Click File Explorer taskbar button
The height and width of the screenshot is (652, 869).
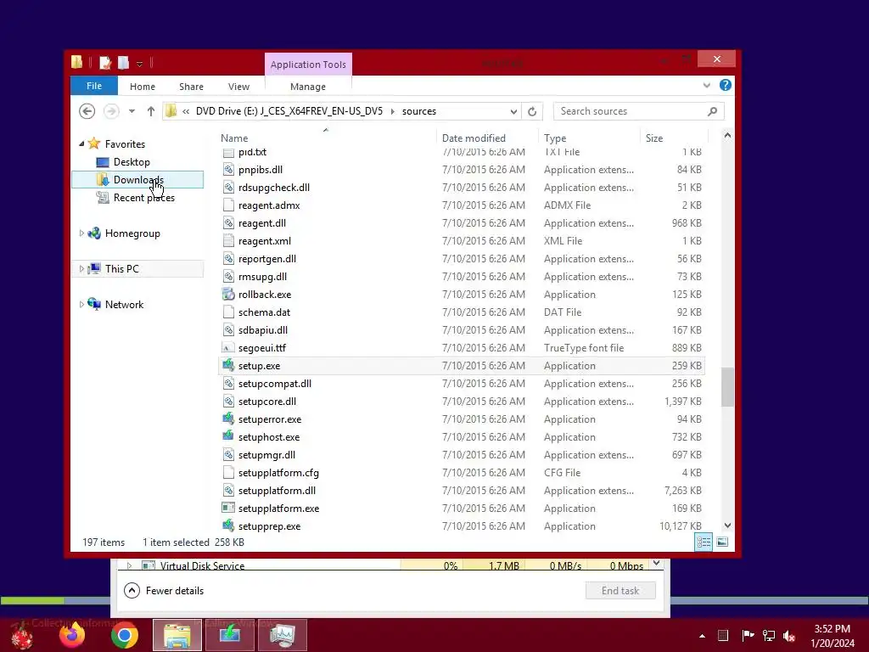pyautogui.click(x=177, y=635)
